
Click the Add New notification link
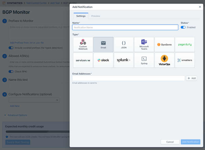click(15, 106)
